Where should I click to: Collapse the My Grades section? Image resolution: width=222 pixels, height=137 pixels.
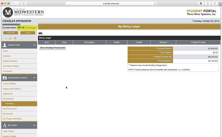34,125
